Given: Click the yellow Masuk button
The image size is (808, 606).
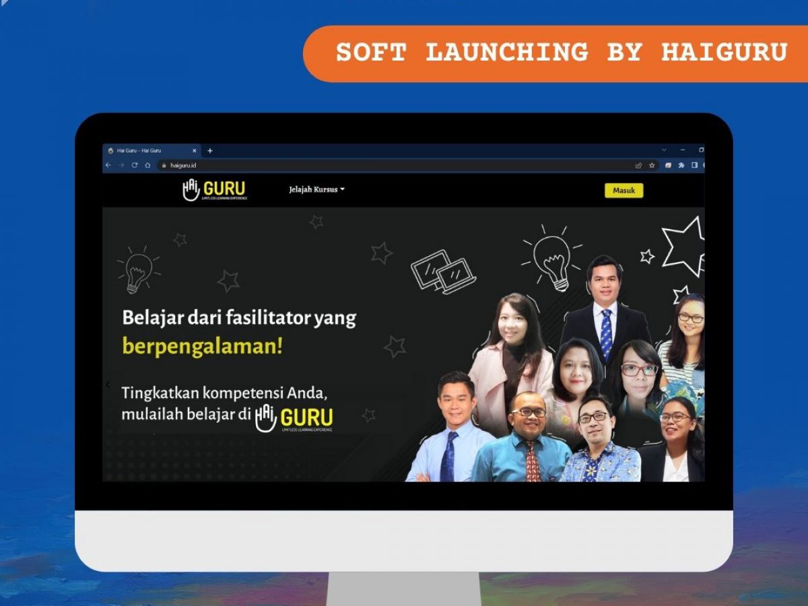Looking at the screenshot, I should point(624,191).
